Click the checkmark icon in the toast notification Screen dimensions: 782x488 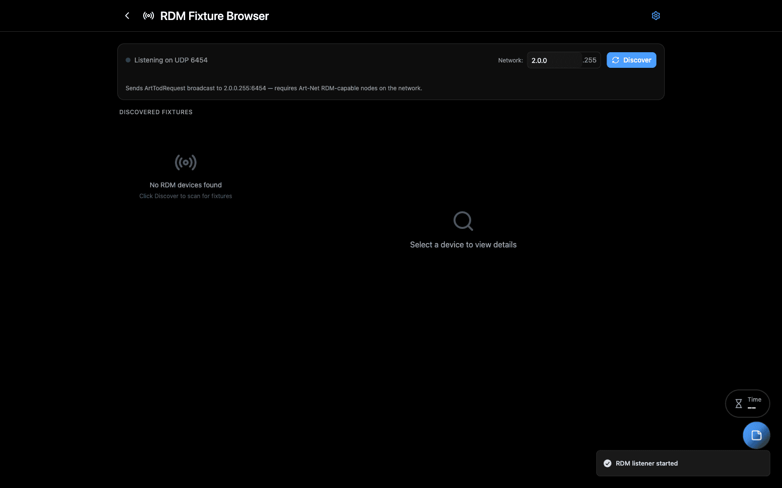(x=608, y=464)
